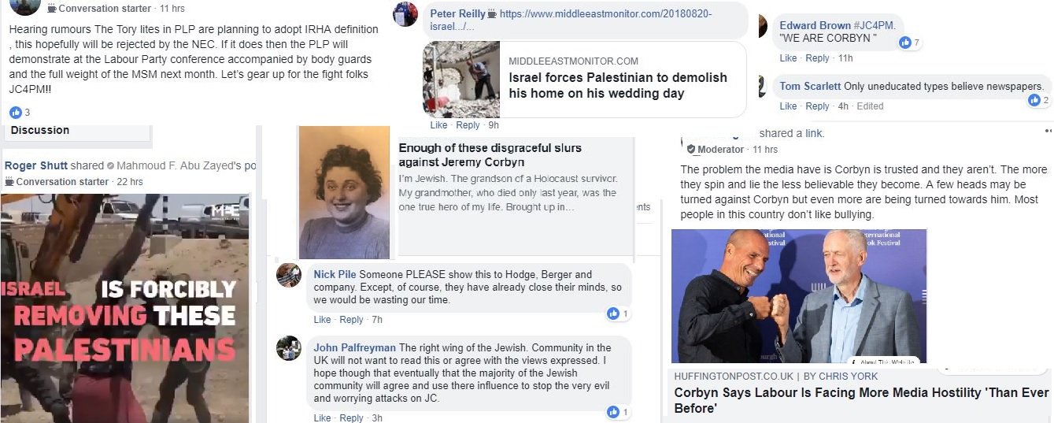The width and height of the screenshot is (1054, 423).
Task: Open Nick Pile's profile picture
Action: tap(289, 275)
